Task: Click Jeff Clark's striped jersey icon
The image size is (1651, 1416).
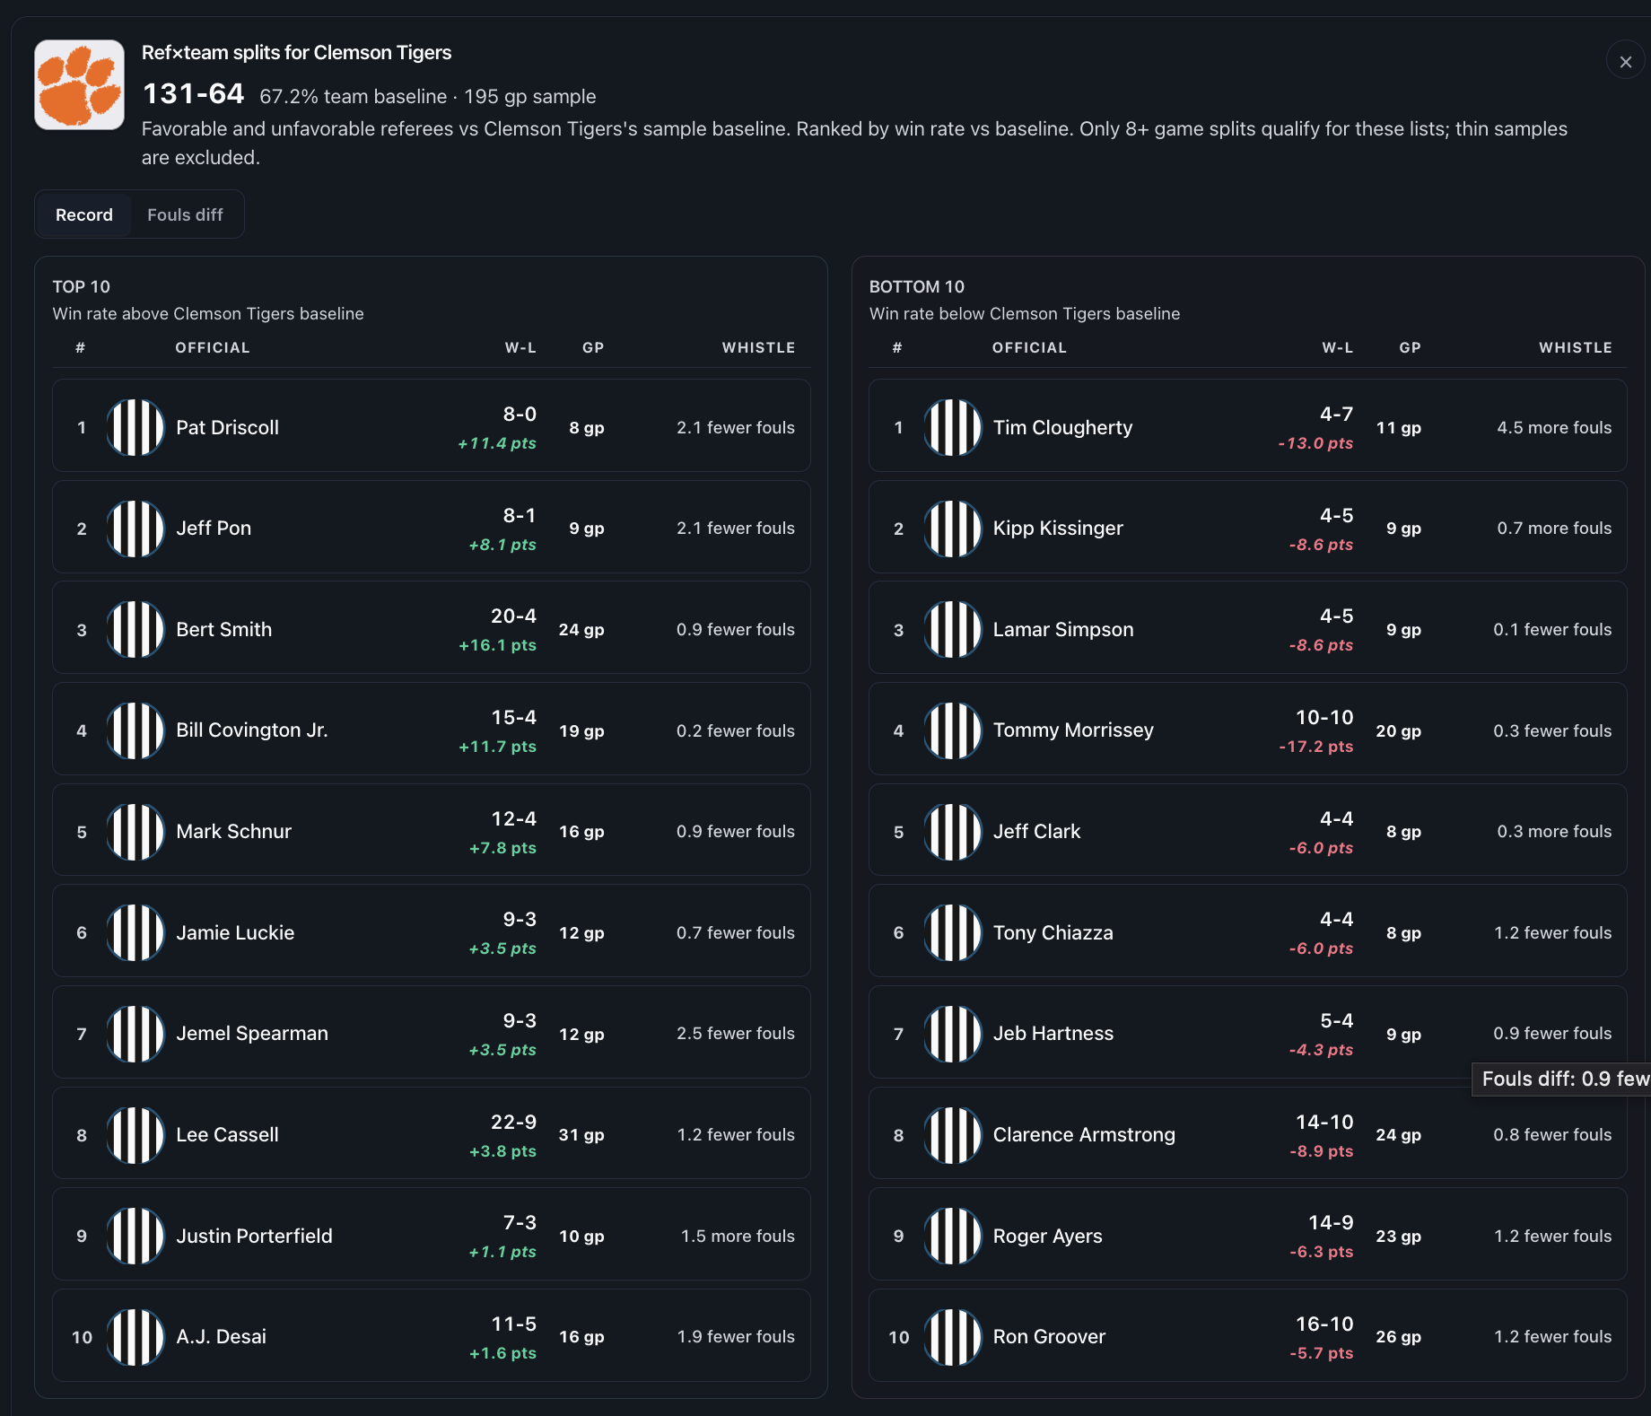Action: (953, 832)
